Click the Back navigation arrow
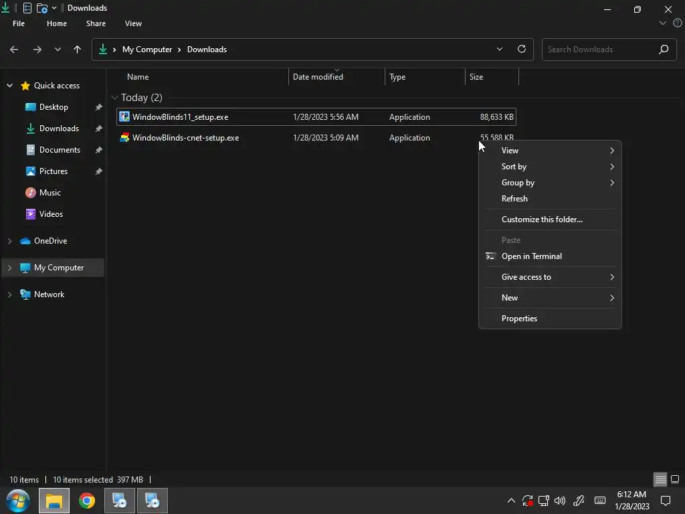 (14, 50)
